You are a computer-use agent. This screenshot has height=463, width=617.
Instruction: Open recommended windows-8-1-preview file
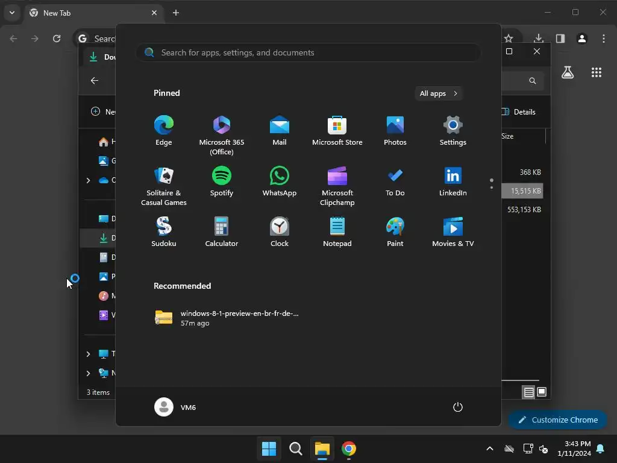[x=227, y=318]
